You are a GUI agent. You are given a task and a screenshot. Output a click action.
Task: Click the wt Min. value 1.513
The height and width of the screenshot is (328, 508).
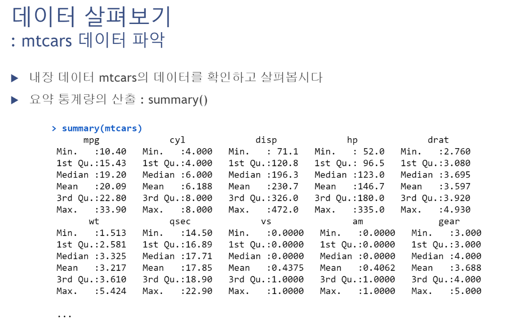tap(113, 233)
